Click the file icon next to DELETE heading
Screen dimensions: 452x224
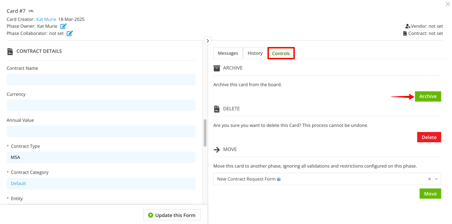(217, 109)
